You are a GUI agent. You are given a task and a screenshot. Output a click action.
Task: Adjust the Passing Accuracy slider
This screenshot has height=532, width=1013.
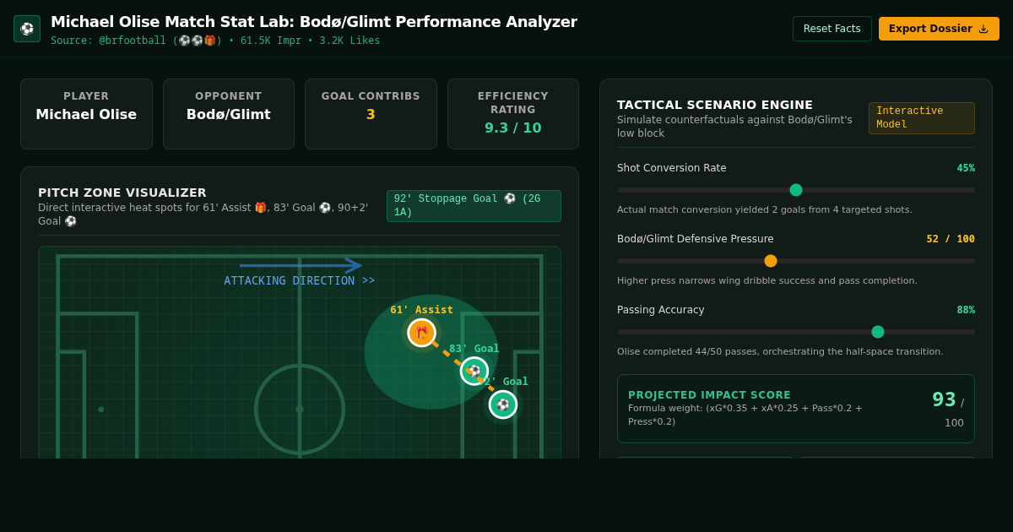pyautogui.click(x=796, y=332)
